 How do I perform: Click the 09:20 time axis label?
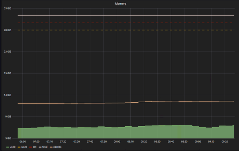[x=225, y=142]
